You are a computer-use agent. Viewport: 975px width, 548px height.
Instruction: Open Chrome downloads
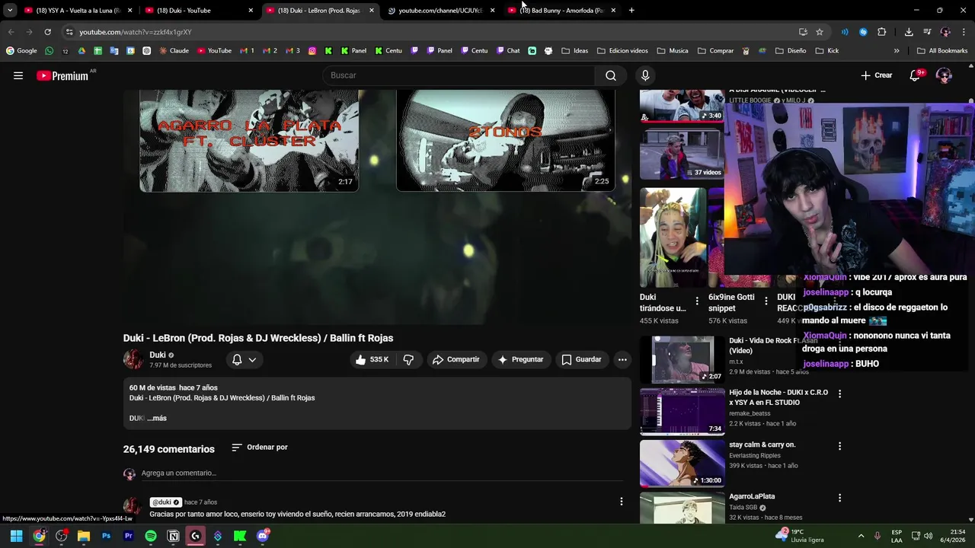click(x=909, y=32)
